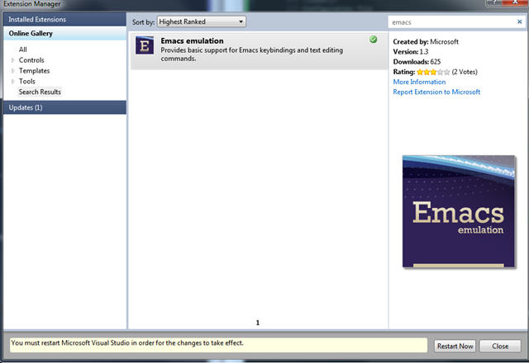
Task: Click the Sort by: label
Action: pos(143,22)
